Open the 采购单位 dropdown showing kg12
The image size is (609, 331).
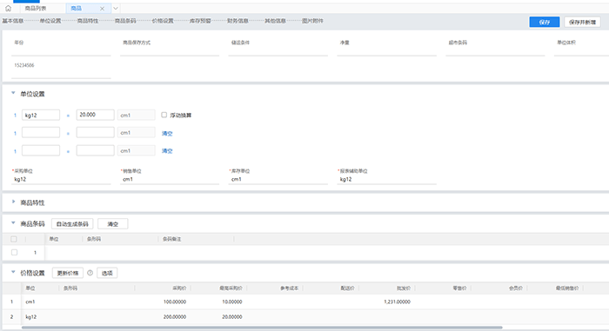61,179
